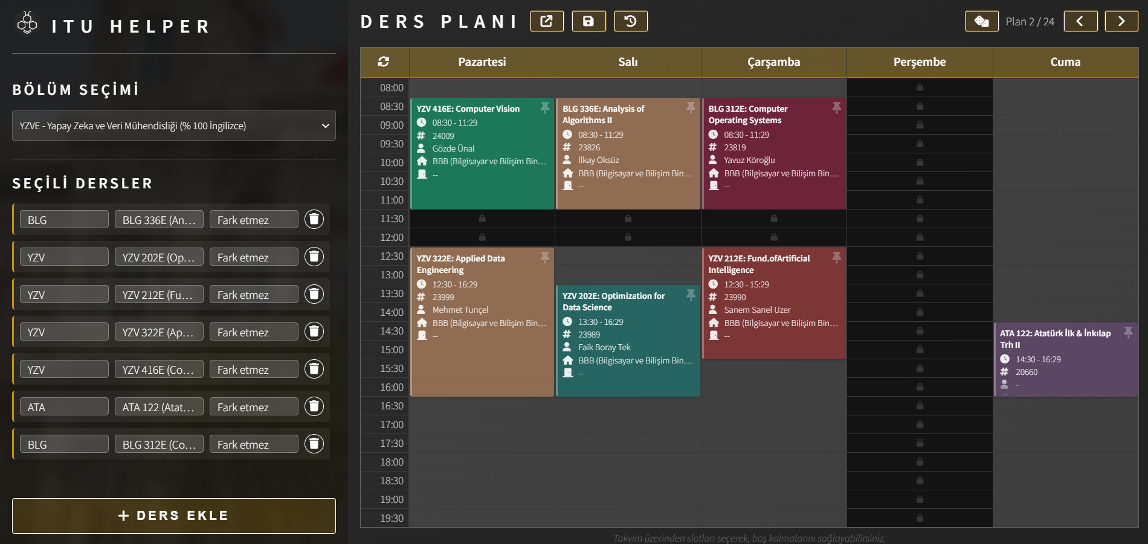Viewport: 1148px width, 544px height.
Task: Delete the BLG 336E course row
Action: [x=314, y=219]
